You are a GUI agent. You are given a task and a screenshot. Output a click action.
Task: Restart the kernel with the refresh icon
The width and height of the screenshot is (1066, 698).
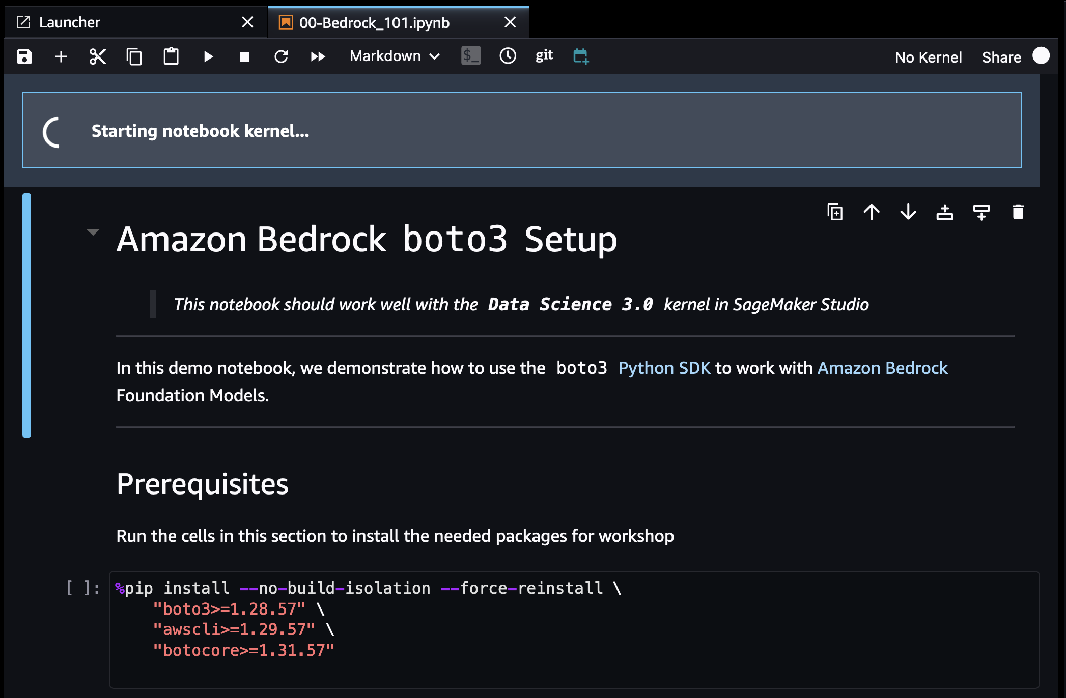coord(281,56)
